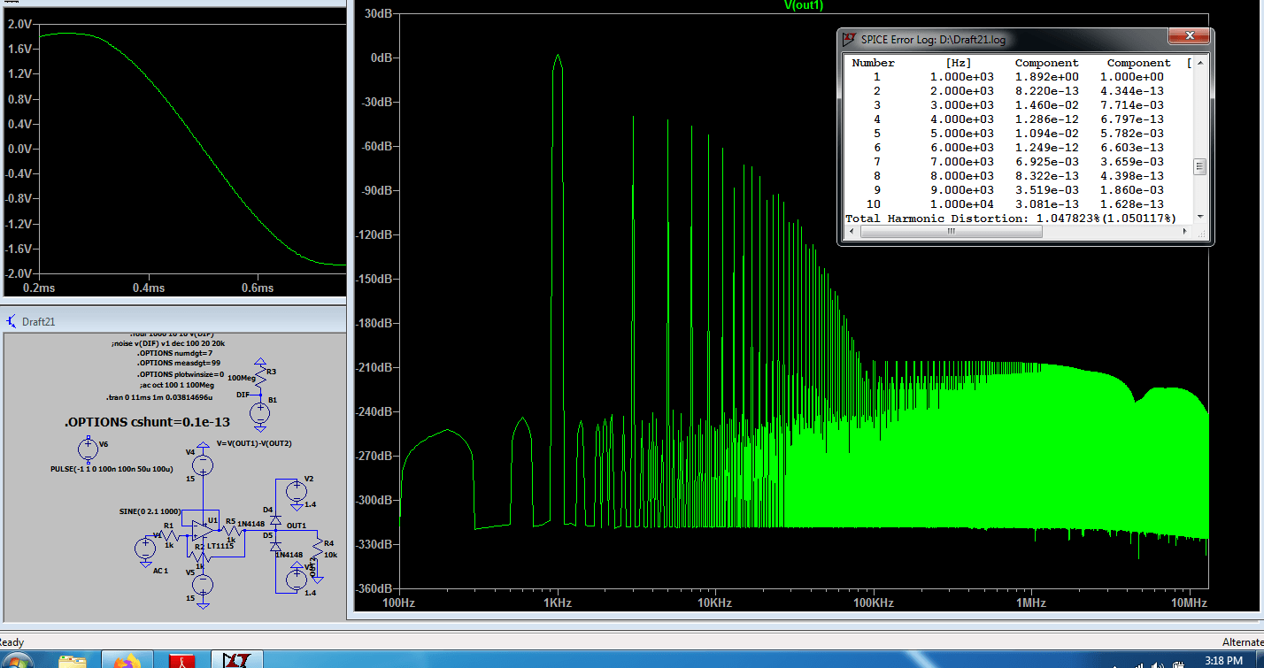This screenshot has height=668, width=1264.
Task: Click the error log vertical scroll thumb
Action: point(1200,166)
